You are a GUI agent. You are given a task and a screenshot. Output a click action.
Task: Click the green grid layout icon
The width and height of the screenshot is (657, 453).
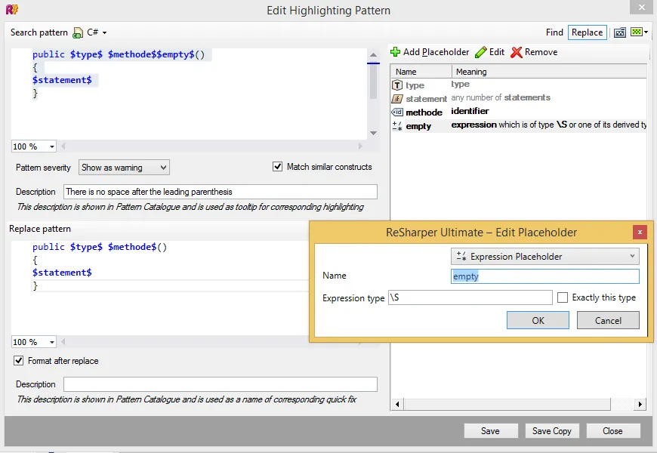pyautogui.click(x=636, y=32)
